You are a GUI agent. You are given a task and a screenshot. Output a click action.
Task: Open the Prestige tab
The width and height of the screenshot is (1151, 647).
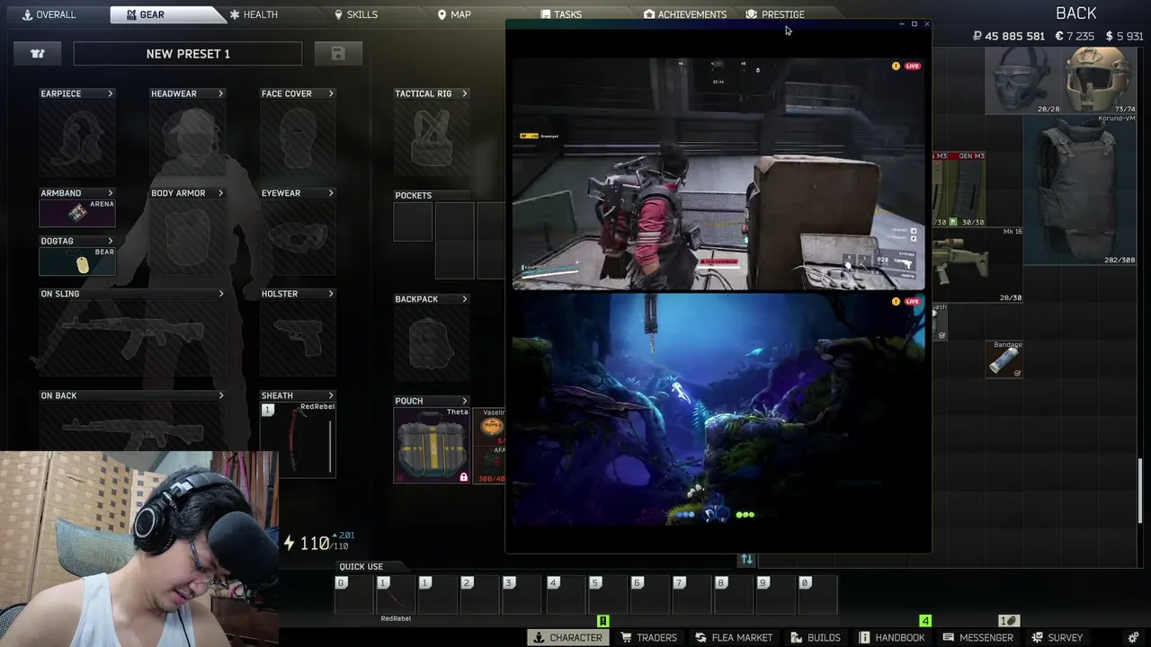point(775,14)
